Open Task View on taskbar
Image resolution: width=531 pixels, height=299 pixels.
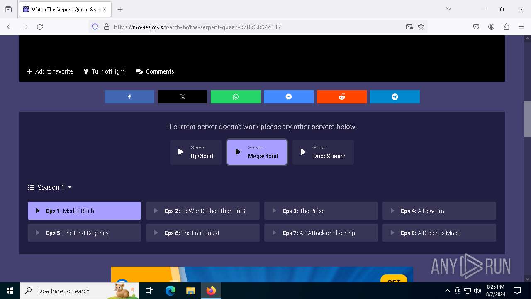[150, 291]
